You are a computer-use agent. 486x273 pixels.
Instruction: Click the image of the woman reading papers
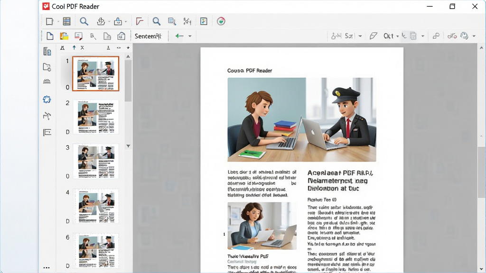point(262,226)
